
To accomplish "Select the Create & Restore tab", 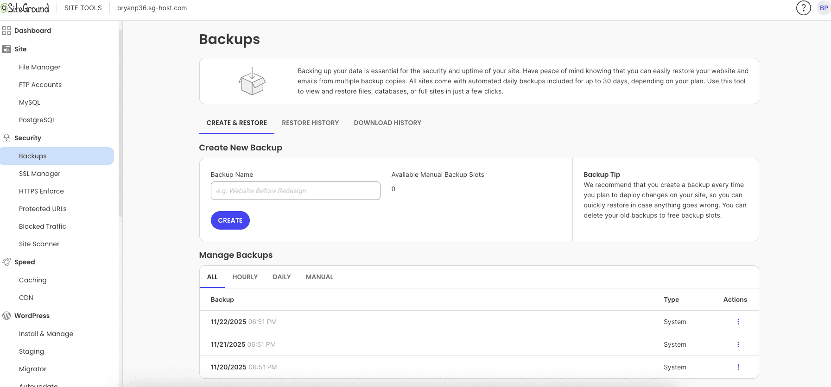I will coord(237,123).
